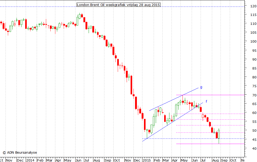Click the 60 price axis label

254,113
